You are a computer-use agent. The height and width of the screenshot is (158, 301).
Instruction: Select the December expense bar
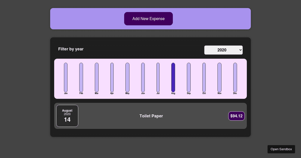(235, 77)
